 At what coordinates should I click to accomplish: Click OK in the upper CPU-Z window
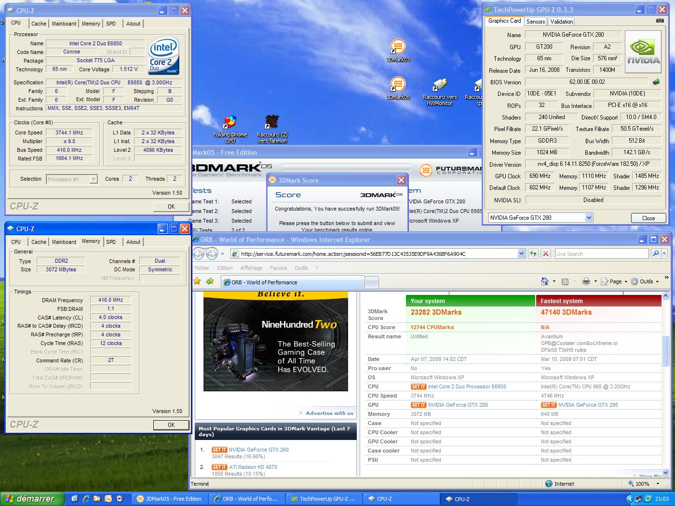pyautogui.click(x=171, y=206)
